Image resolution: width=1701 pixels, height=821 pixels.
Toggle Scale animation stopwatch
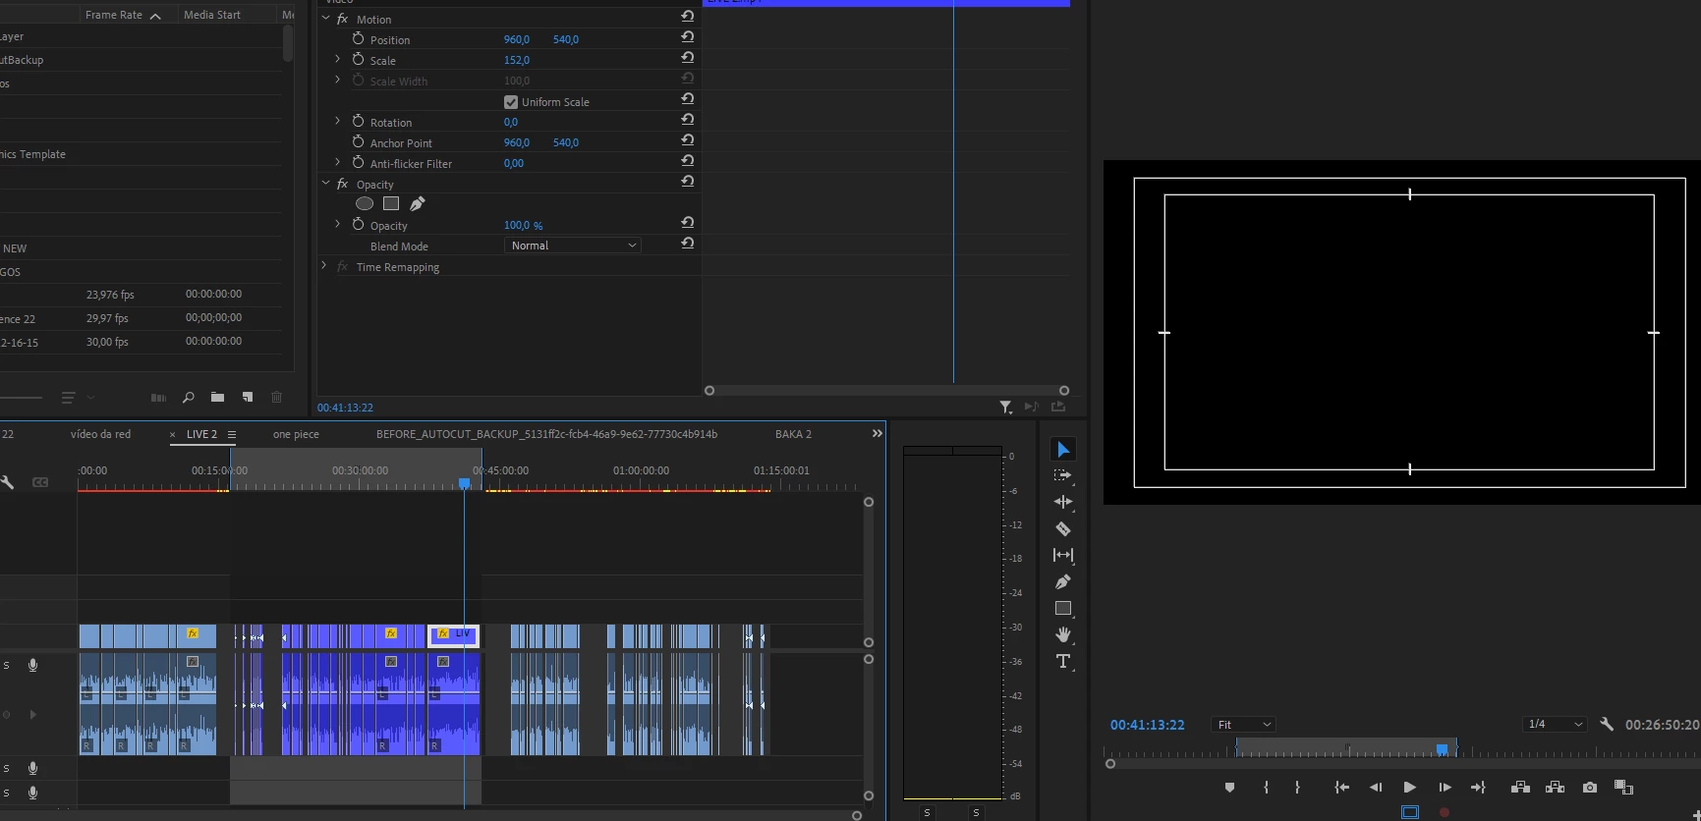tap(358, 59)
